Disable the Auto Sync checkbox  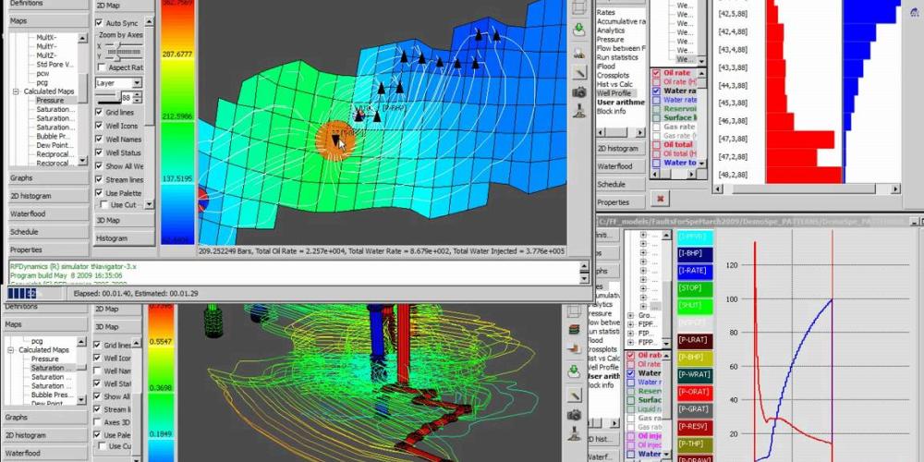point(100,23)
